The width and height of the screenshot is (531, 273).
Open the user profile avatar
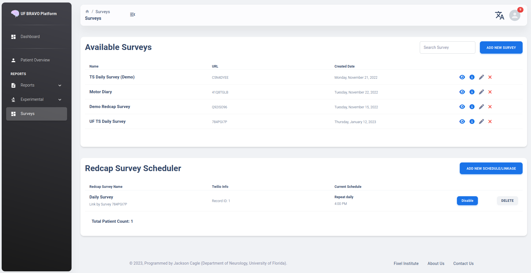[515, 15]
